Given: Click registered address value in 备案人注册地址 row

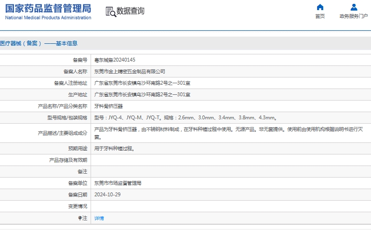Looking at the screenshot, I should click(142, 83).
